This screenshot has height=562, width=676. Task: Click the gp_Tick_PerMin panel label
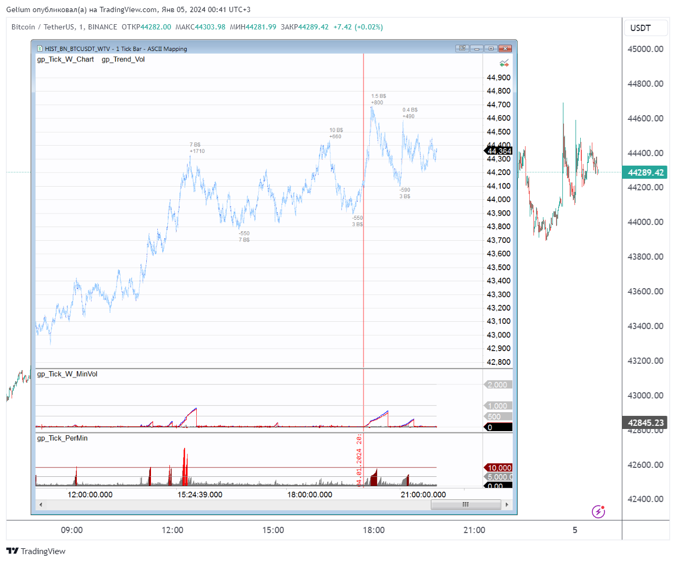[62, 438]
